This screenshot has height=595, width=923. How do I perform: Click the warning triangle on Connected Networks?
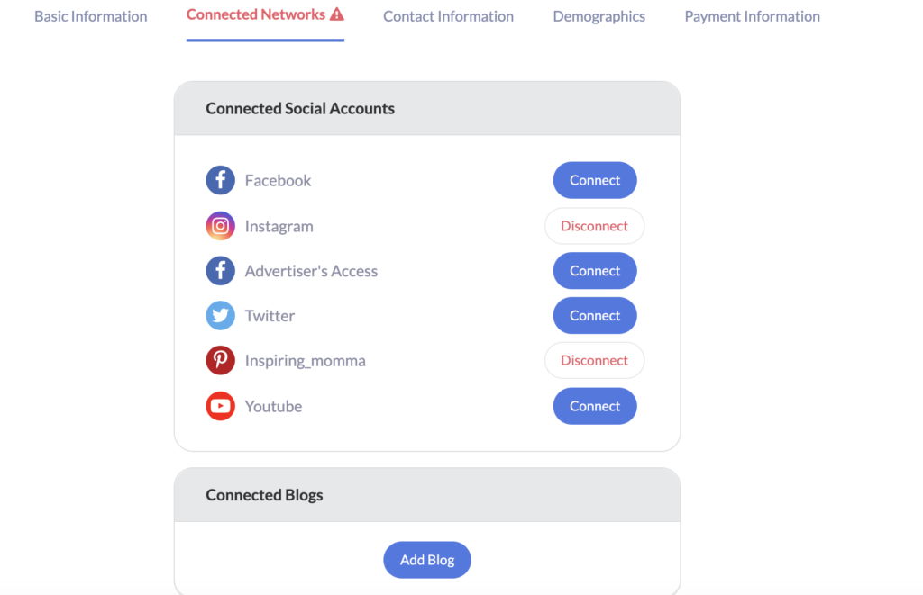point(337,14)
